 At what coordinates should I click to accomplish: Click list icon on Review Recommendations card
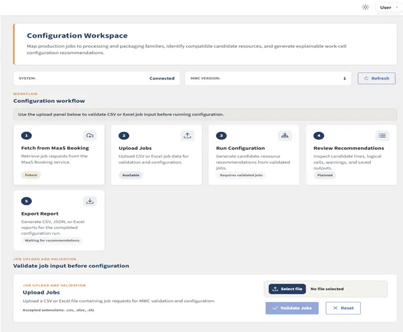[382, 136]
